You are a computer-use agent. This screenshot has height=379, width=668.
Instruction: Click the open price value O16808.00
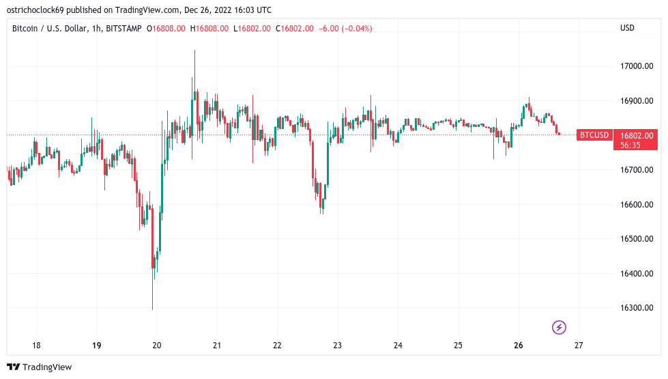pos(166,29)
